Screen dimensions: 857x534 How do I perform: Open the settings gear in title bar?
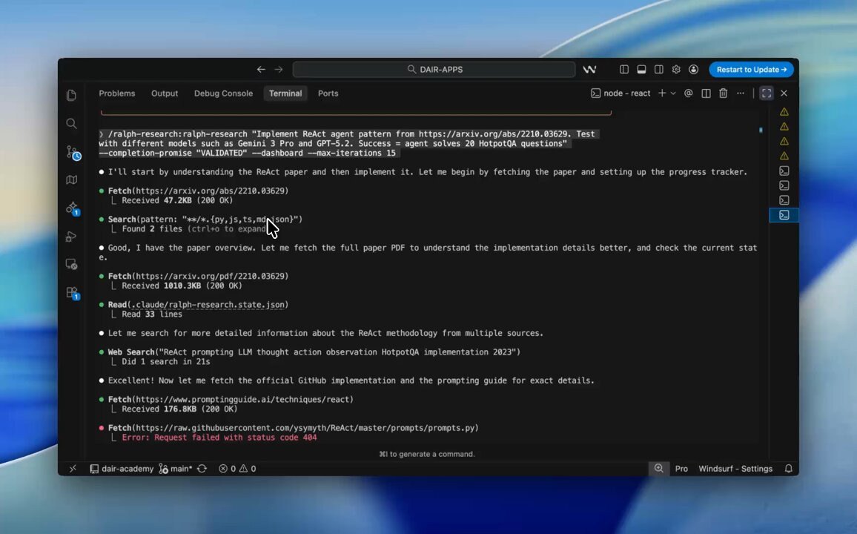tap(676, 70)
